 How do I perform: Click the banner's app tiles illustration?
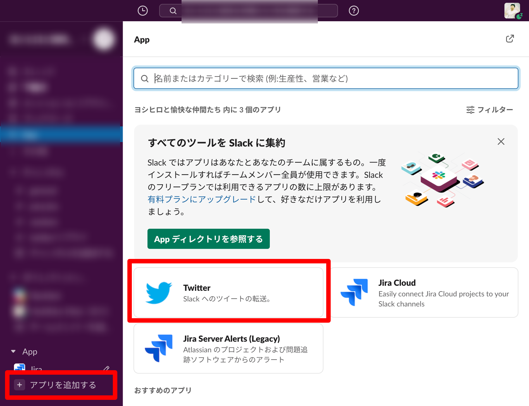pos(442,180)
